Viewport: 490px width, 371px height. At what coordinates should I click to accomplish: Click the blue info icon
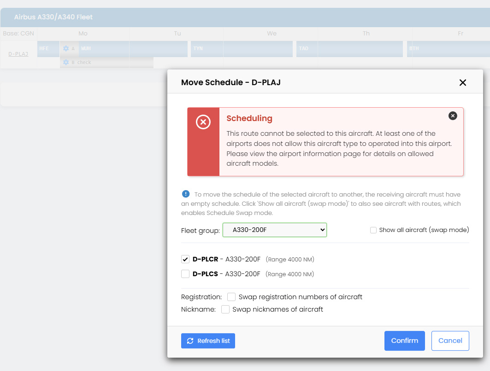[186, 194]
